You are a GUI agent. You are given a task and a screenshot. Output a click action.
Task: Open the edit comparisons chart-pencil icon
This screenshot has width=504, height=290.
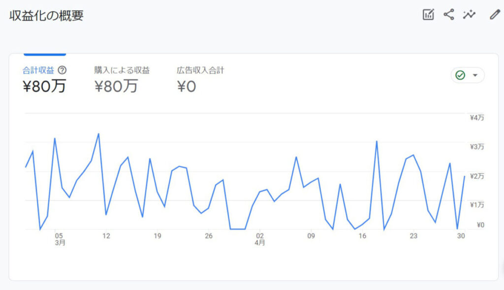428,15
